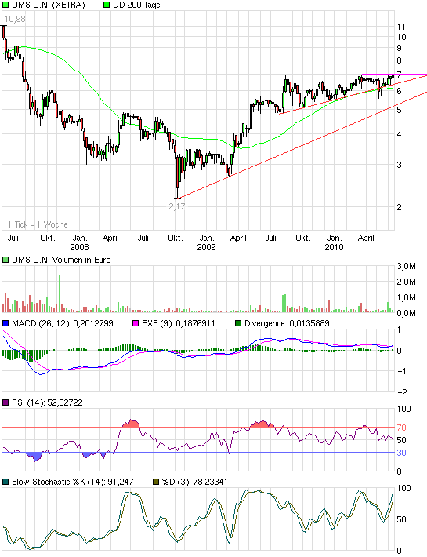Click the RSI (14): 52,52722 value

pos(47,402)
